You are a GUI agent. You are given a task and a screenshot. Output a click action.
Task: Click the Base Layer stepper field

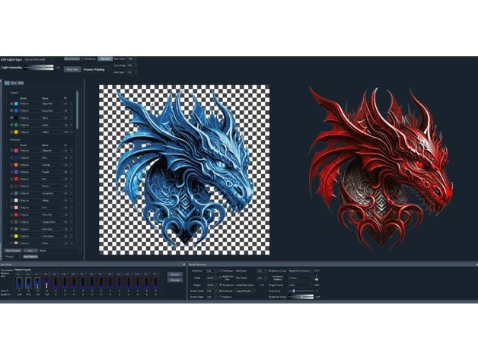[132, 72]
